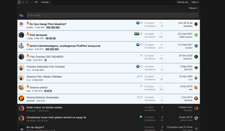225x131 pixels.
Task: Jump to last page 197
Action: [x=36, y=2]
